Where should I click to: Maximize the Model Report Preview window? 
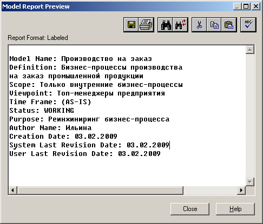click(246, 6)
